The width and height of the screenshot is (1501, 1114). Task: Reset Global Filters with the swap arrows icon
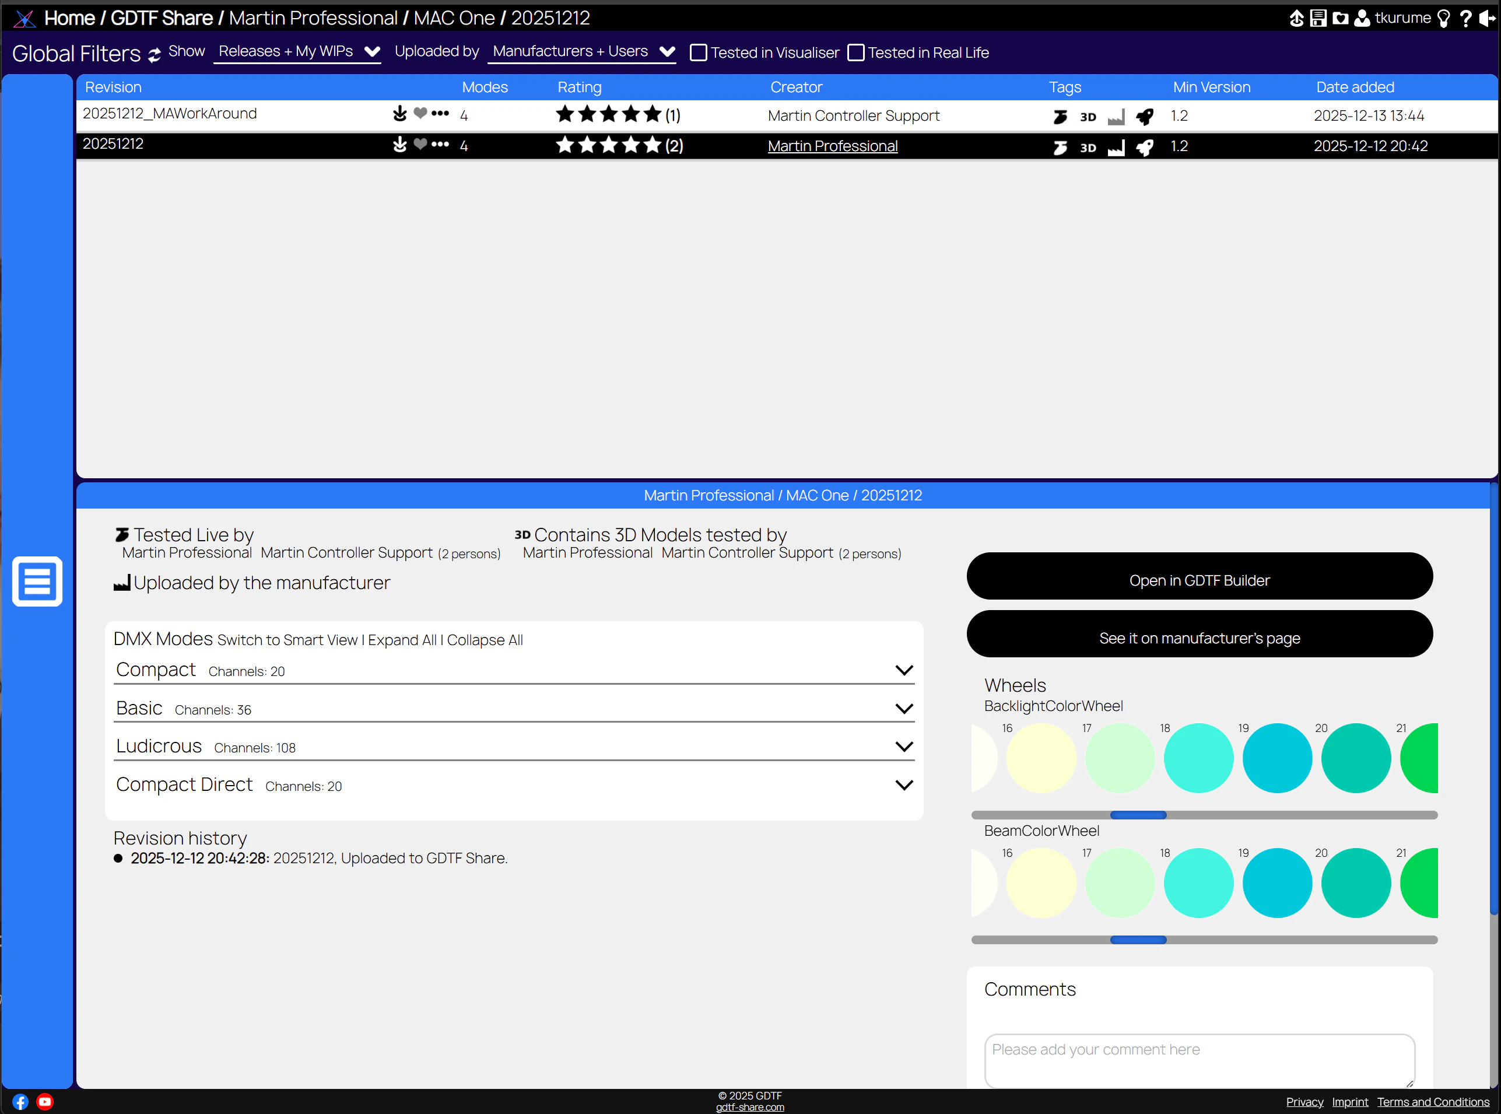click(x=155, y=55)
